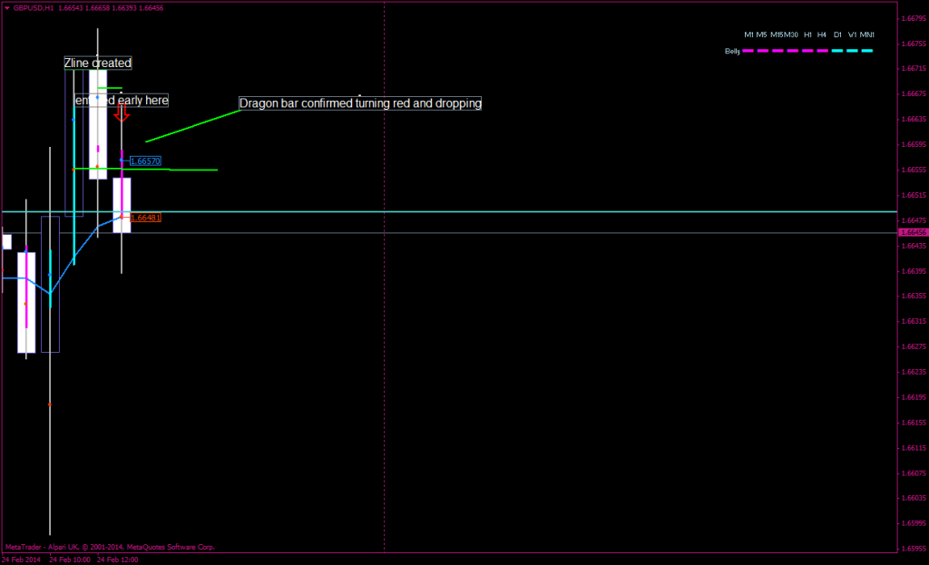929x565 pixels.
Task: Click the H1 timeframe label in the legend
Action: pos(807,35)
